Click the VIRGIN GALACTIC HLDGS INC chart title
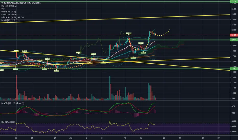Screen dimensions: 238x140 coord(21,3)
